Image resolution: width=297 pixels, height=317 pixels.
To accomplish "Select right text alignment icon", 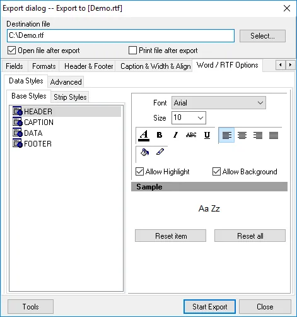I will coord(258,135).
